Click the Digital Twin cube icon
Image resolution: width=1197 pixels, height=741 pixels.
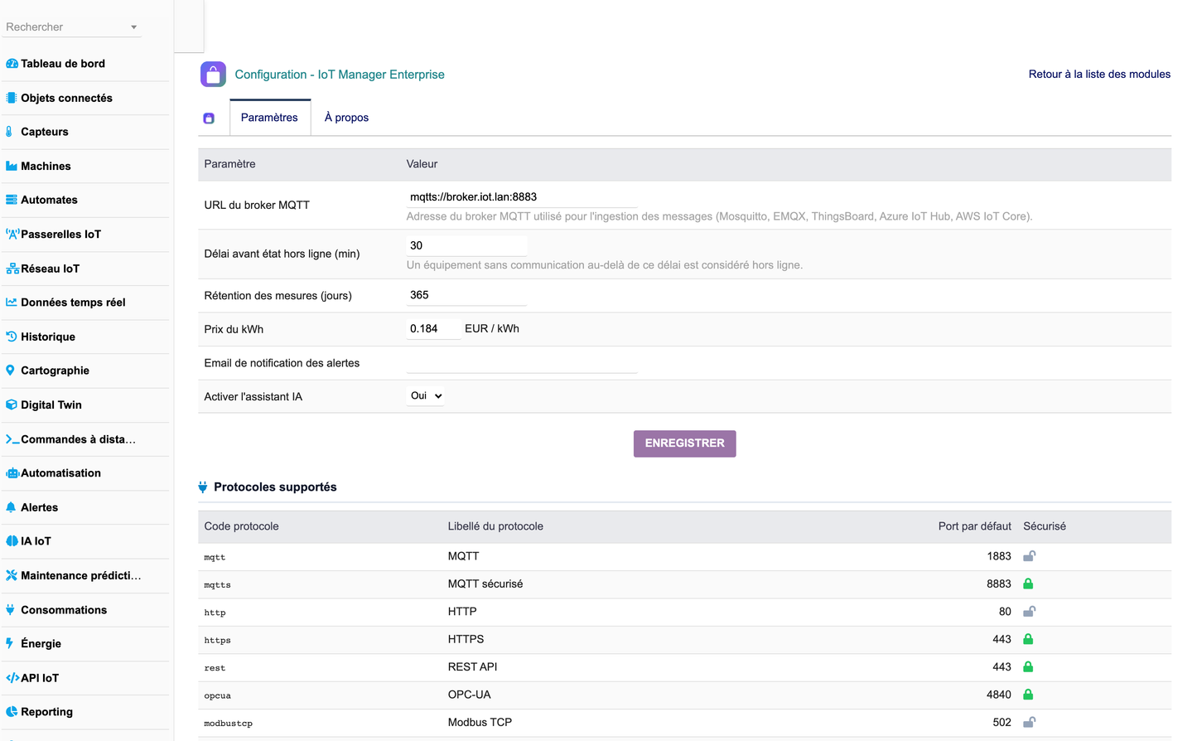(x=12, y=404)
